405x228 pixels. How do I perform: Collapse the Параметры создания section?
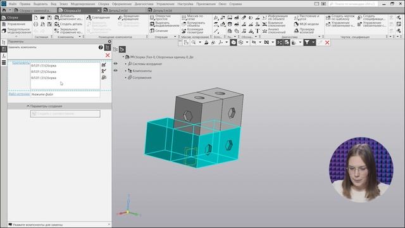[x=28, y=106]
